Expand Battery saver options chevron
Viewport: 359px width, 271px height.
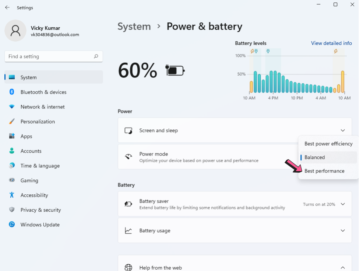(x=343, y=204)
